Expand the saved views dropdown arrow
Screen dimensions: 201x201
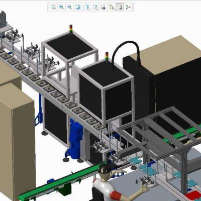(x=97, y=10)
